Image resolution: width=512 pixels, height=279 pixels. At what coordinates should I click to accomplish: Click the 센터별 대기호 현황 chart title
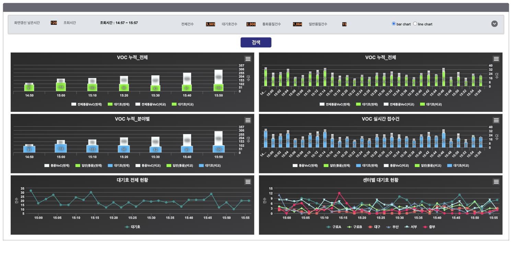point(381,180)
